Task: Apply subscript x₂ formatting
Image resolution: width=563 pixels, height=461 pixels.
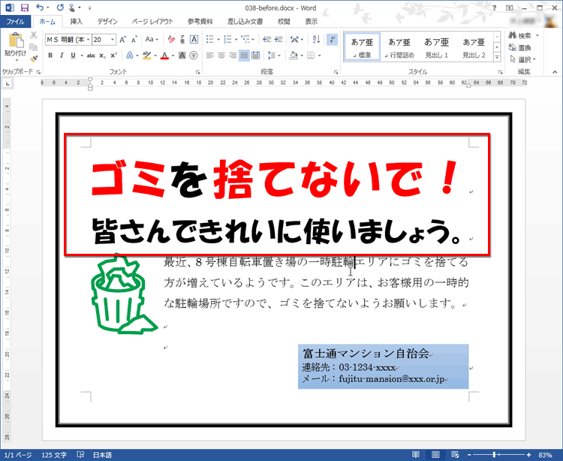Action: click(103, 56)
